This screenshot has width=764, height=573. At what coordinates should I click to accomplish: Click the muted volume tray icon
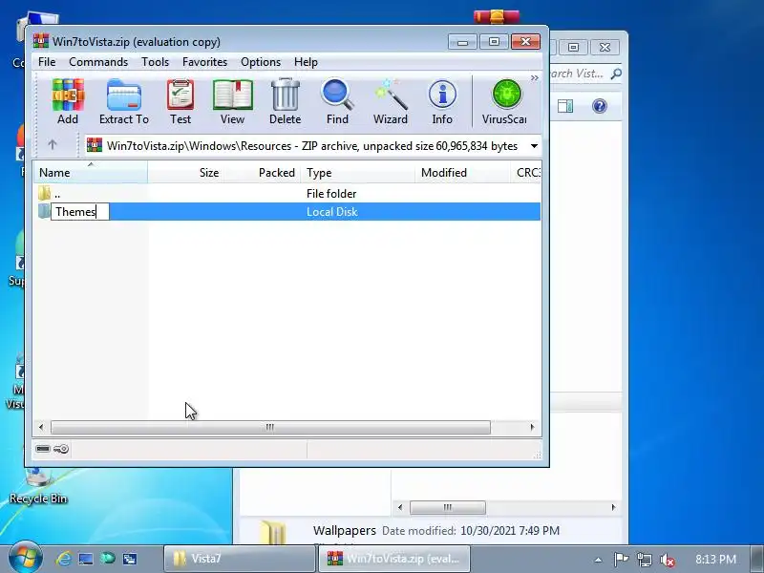(667, 560)
